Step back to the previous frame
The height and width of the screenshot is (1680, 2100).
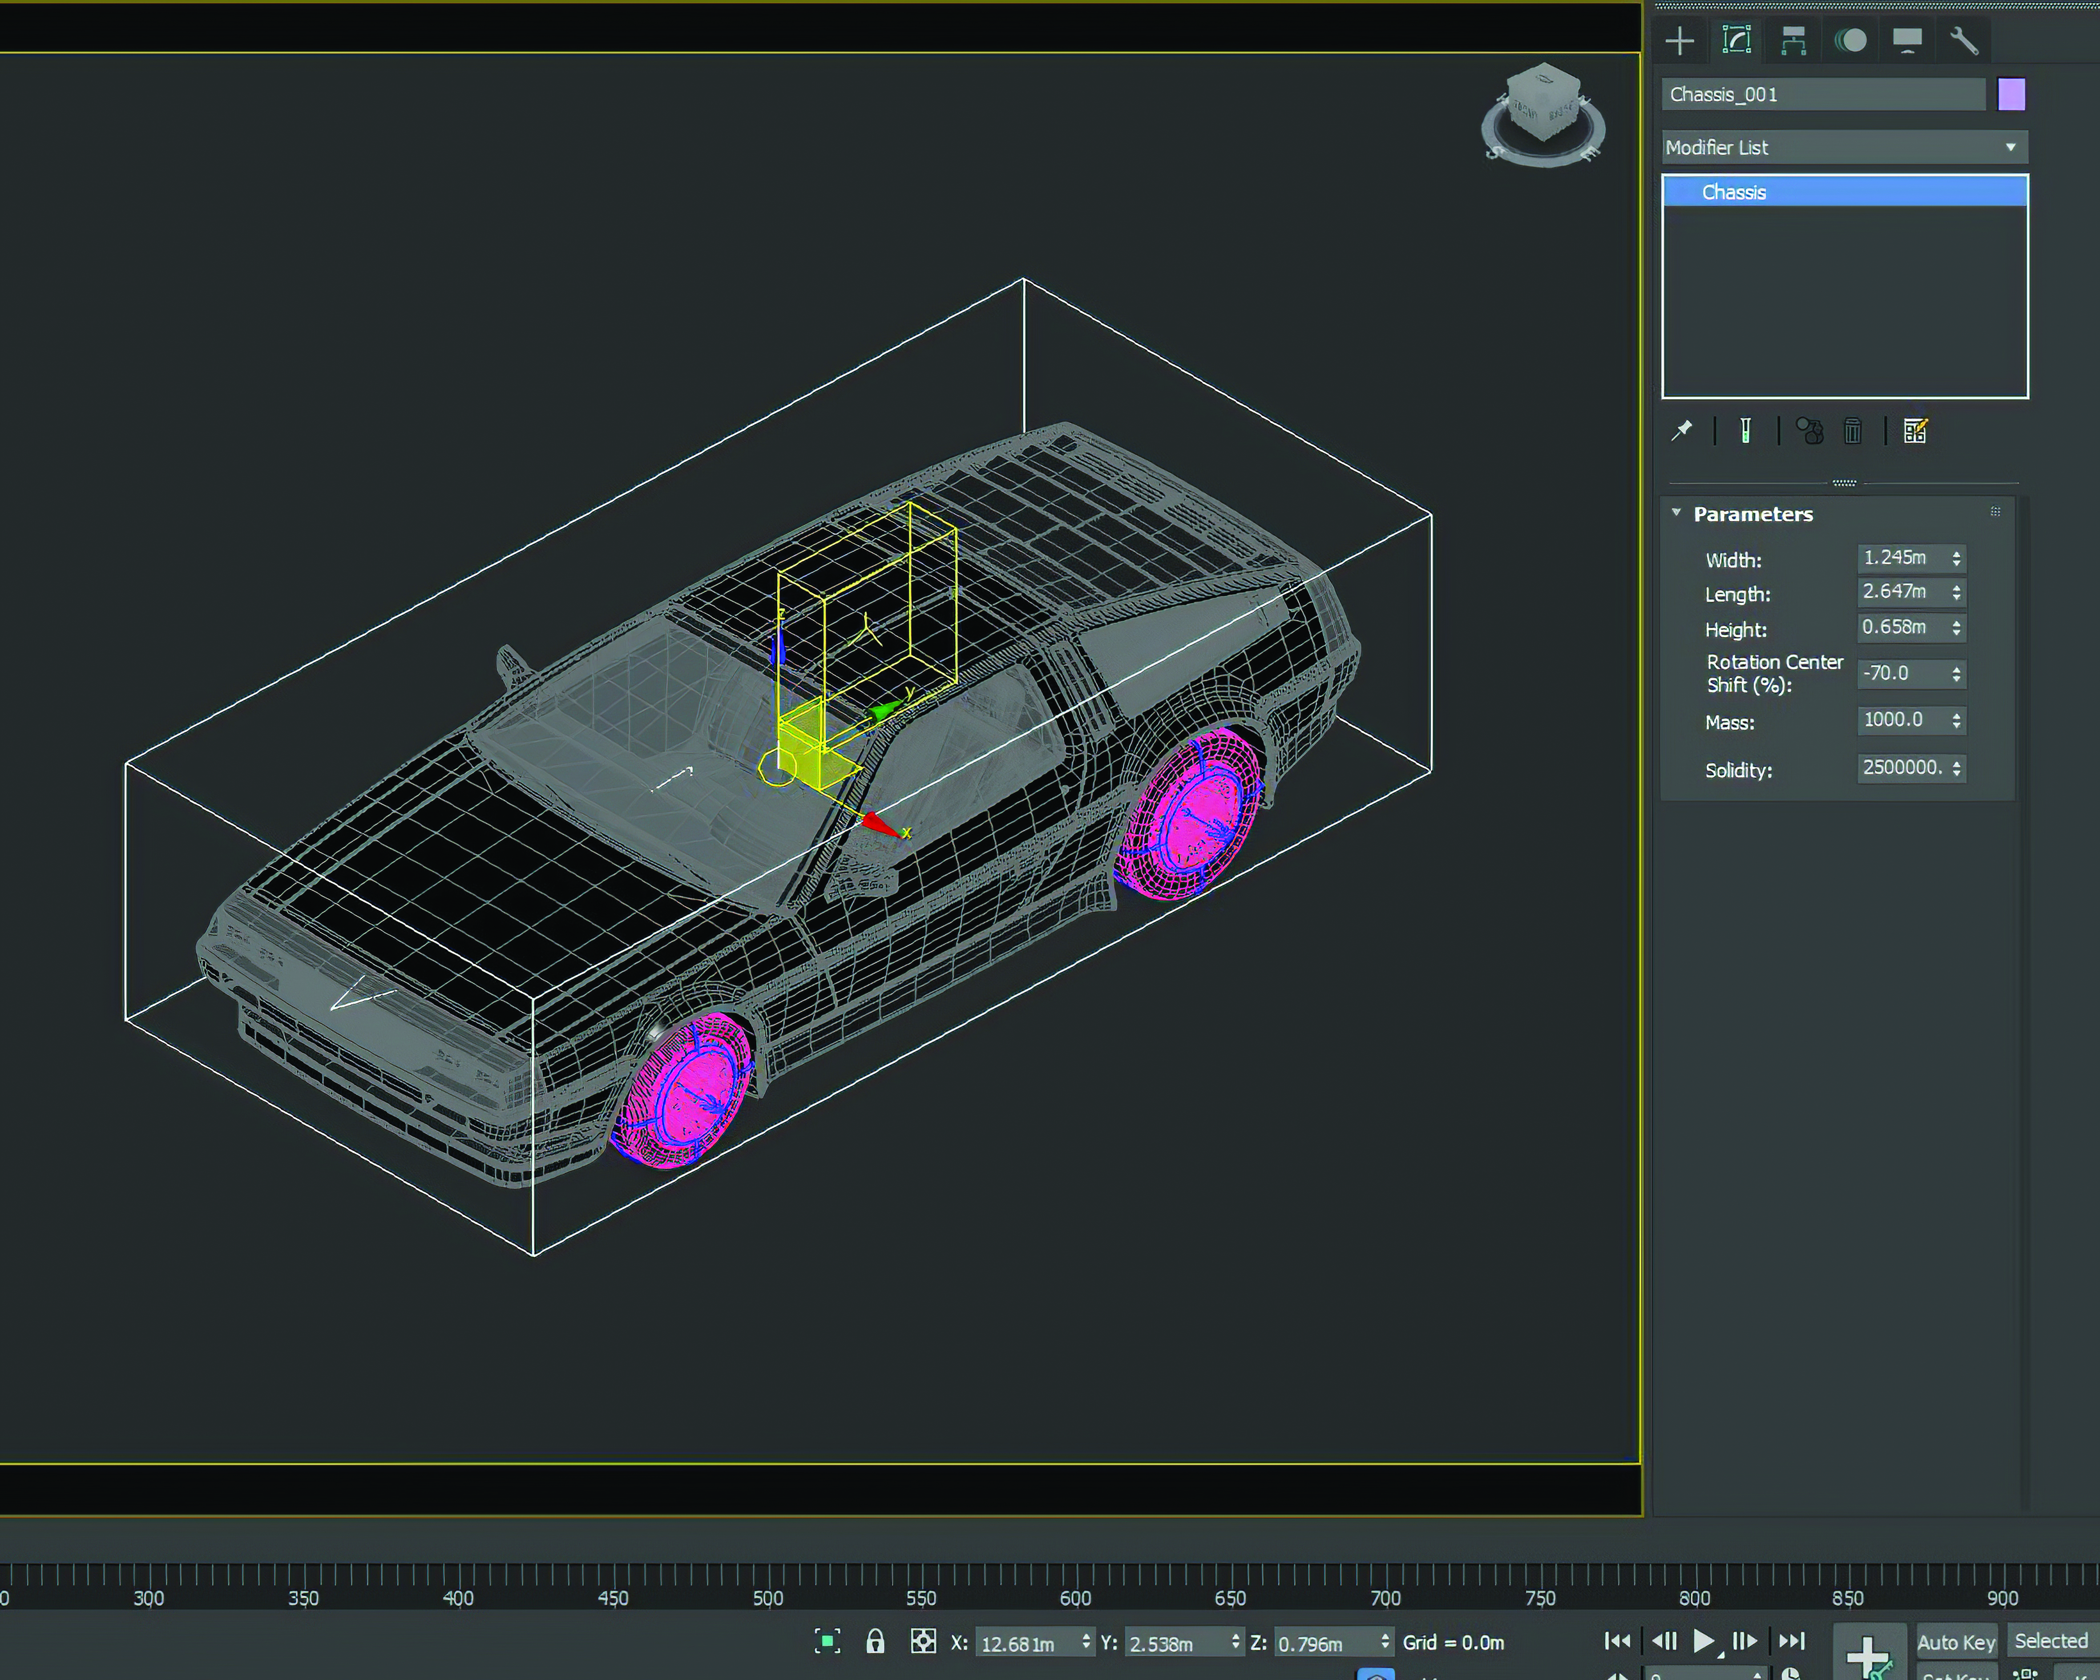click(1664, 1641)
